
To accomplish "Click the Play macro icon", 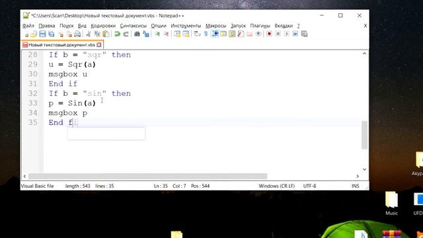I will click(286, 34).
